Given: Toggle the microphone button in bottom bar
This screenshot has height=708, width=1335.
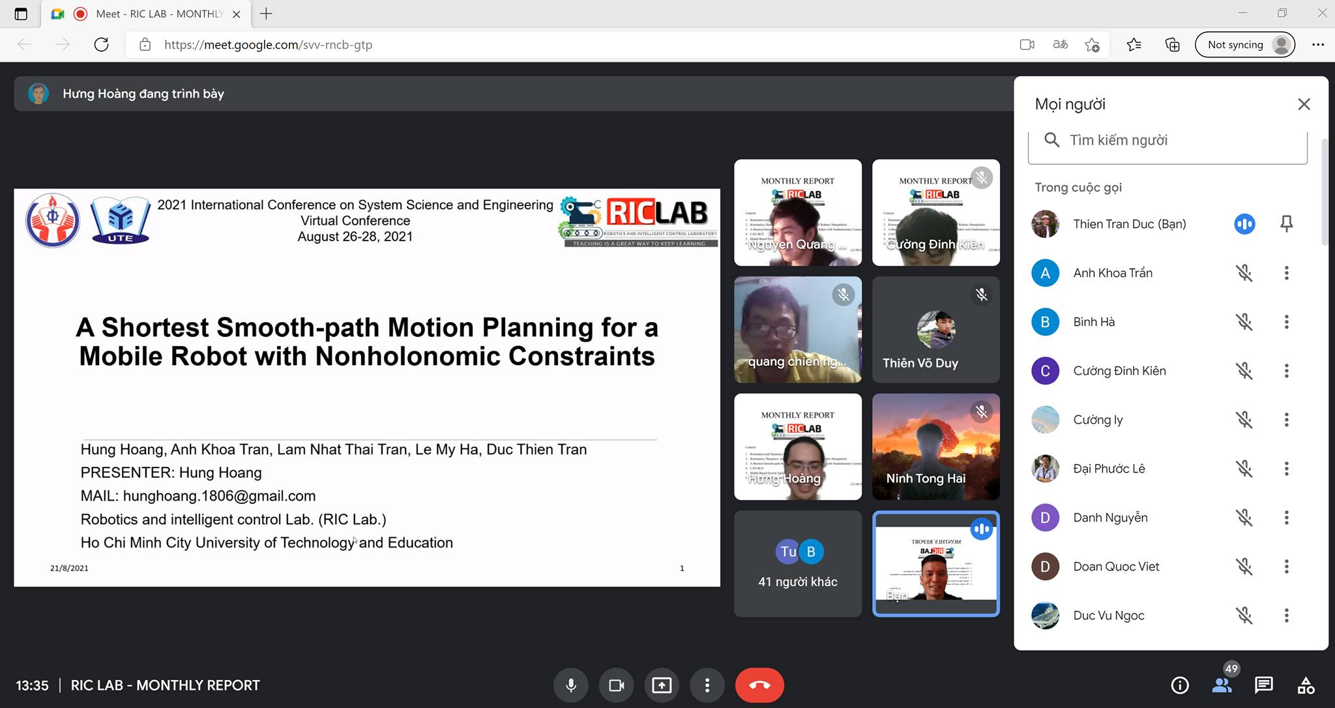Looking at the screenshot, I should (x=571, y=685).
